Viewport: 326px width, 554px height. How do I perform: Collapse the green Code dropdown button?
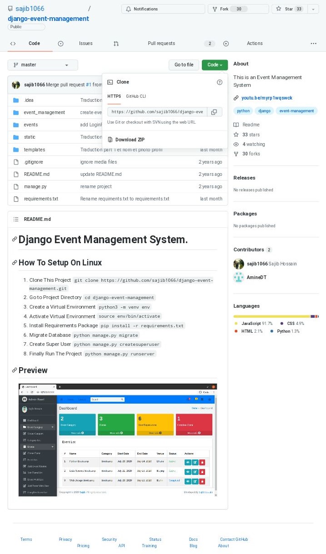[x=215, y=65]
